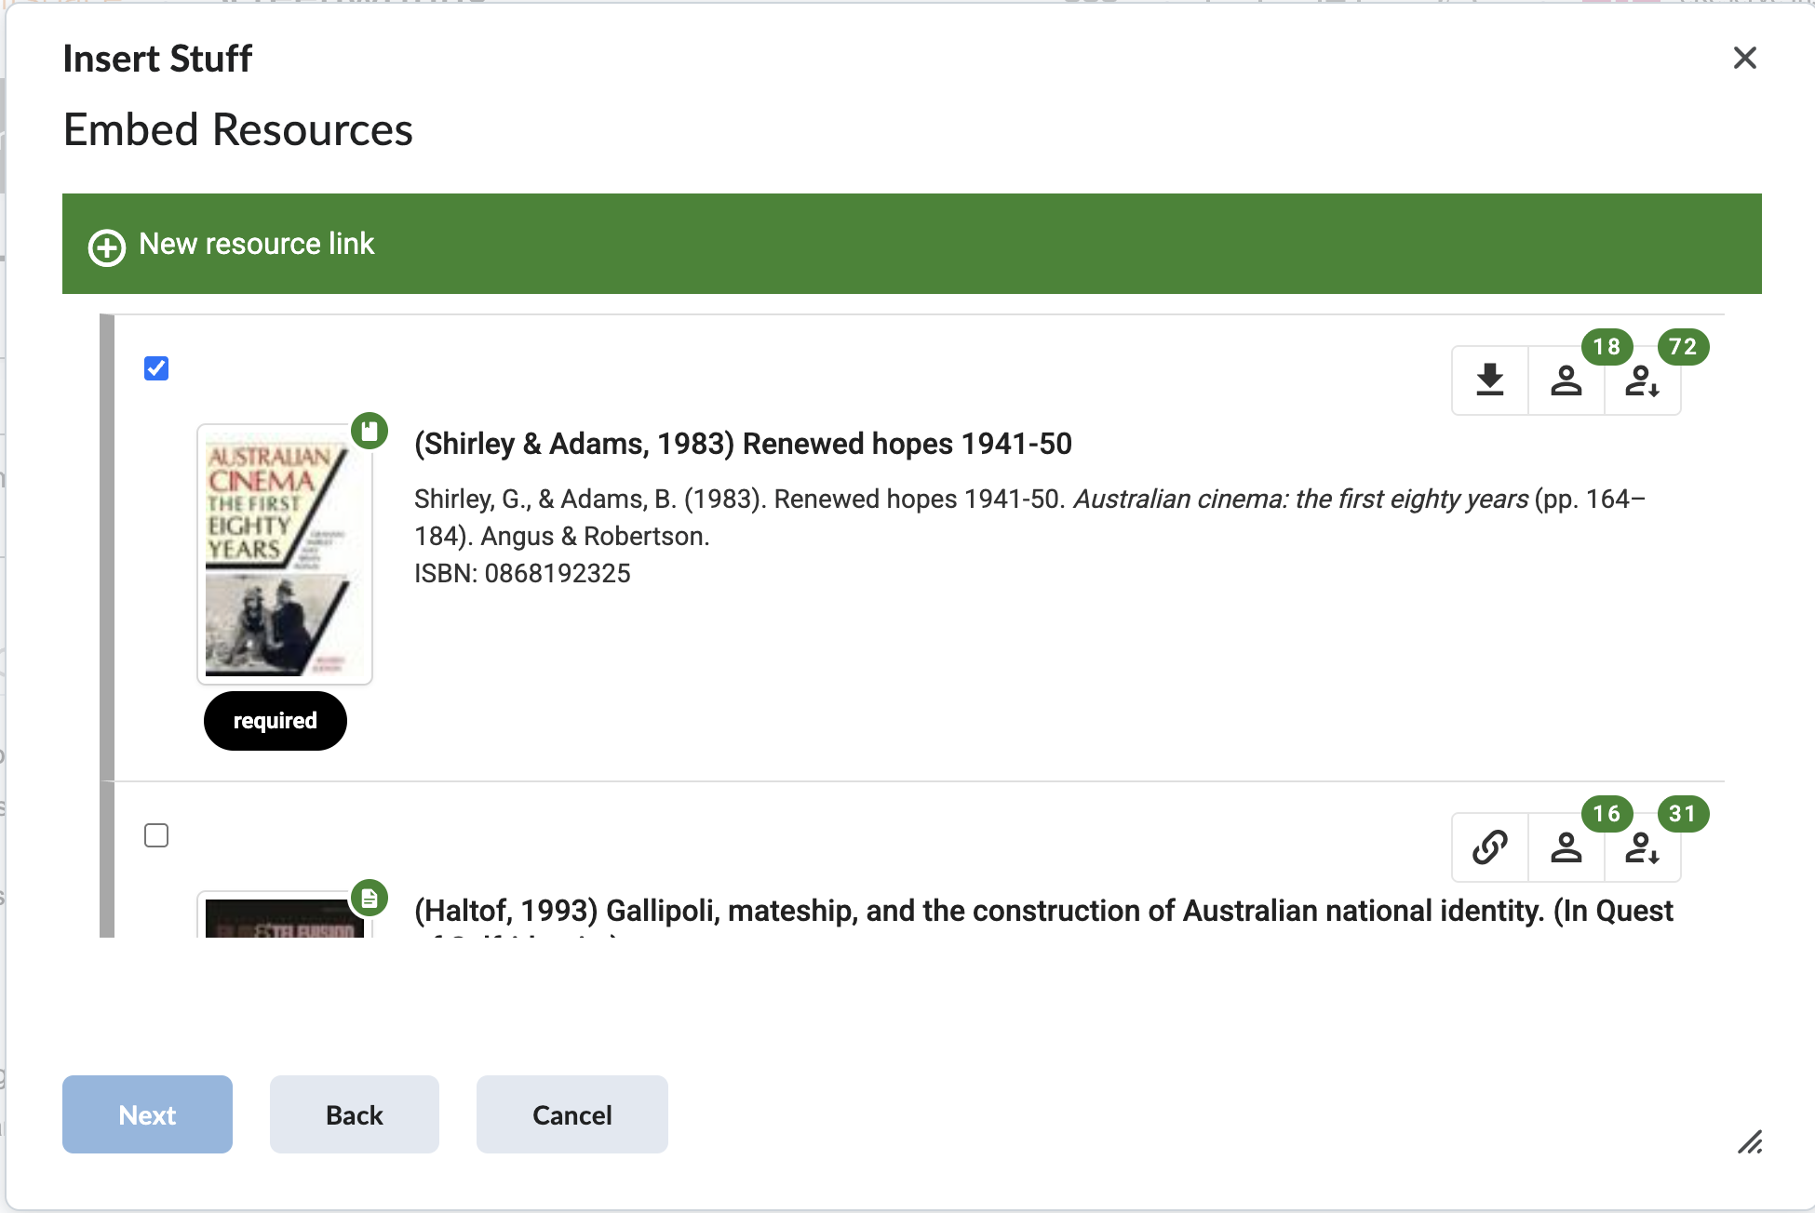Click the Insert Stuff title
The width and height of the screenshot is (1815, 1213).
pyautogui.click(x=157, y=58)
